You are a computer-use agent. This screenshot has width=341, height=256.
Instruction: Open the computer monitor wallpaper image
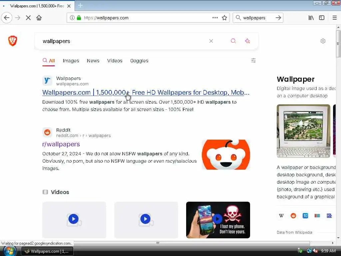[x=303, y=131]
